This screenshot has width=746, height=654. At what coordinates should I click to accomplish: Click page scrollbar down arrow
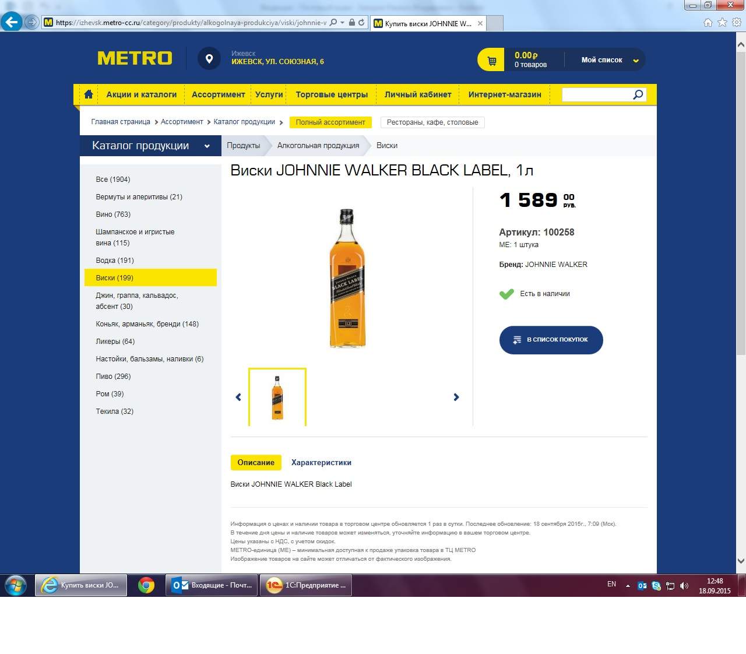point(741,561)
